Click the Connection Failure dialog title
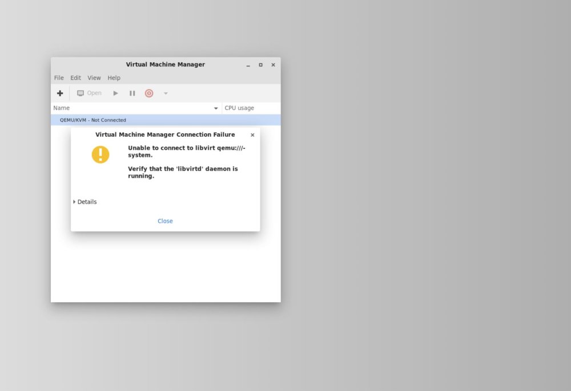Viewport: 571px width, 391px height. click(165, 135)
